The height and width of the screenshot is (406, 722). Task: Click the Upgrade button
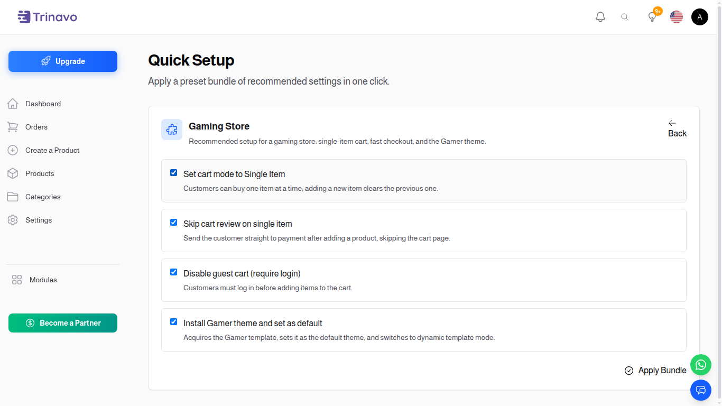point(63,61)
